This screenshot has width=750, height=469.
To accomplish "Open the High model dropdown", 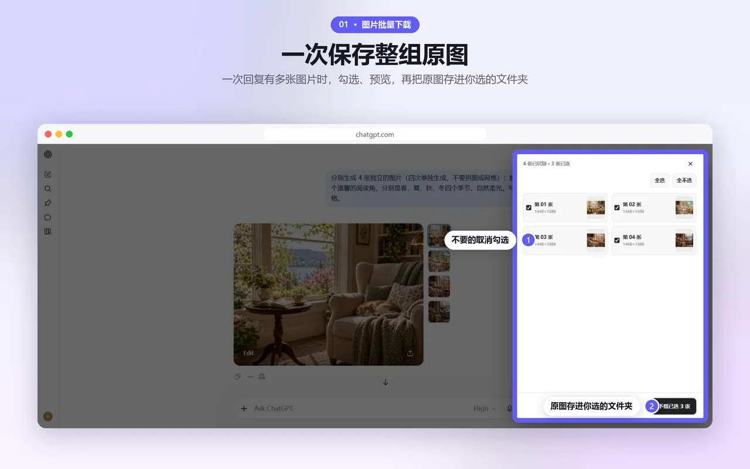I will click(485, 409).
